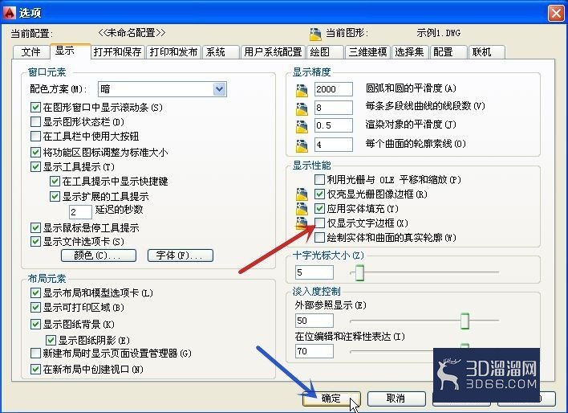Click the 外部参照显示 value field showing 50

314,321
